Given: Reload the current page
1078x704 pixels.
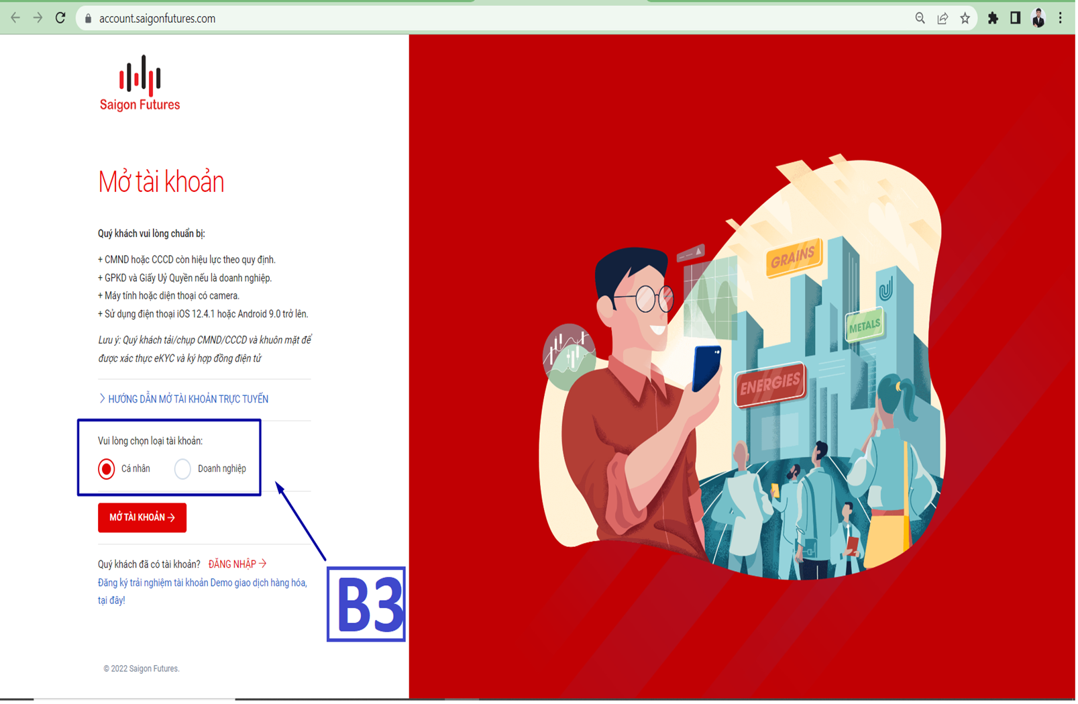Looking at the screenshot, I should [60, 18].
